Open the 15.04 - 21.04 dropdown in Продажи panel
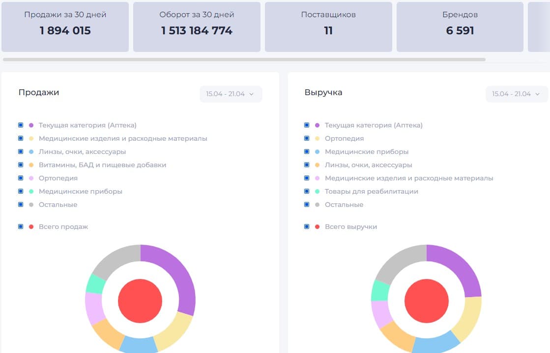550x353 pixels. click(x=231, y=94)
